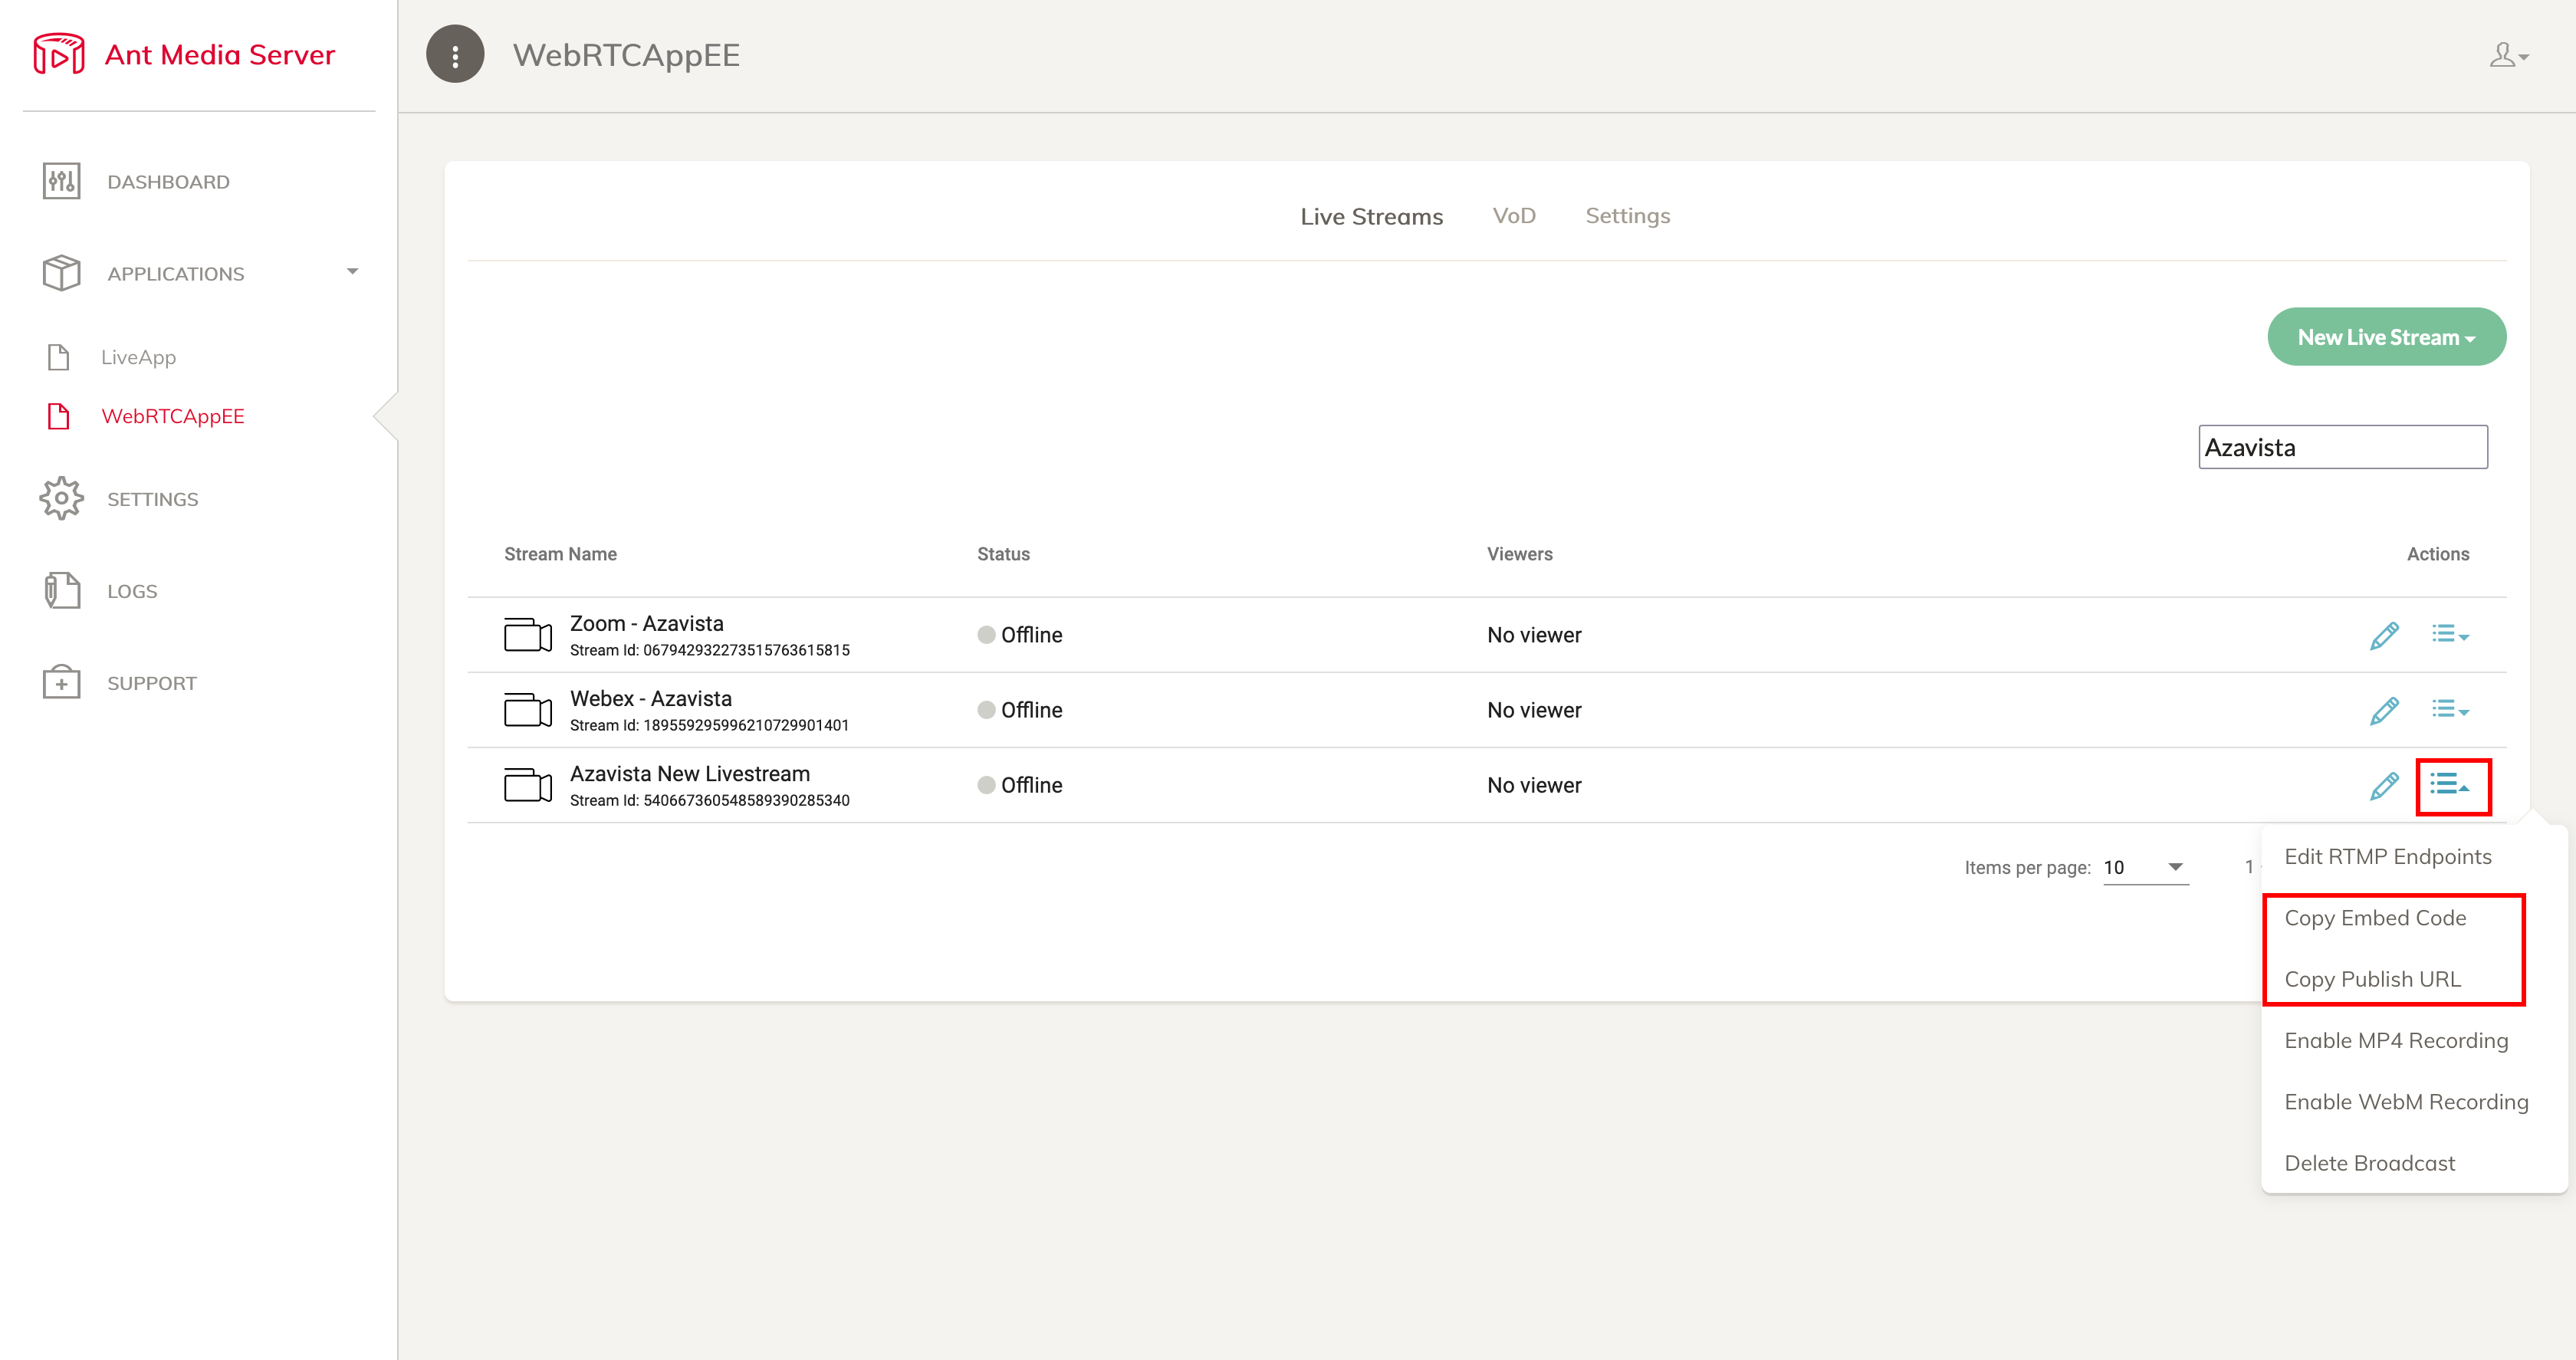Open the Dashboard sliders icon

pos(61,181)
